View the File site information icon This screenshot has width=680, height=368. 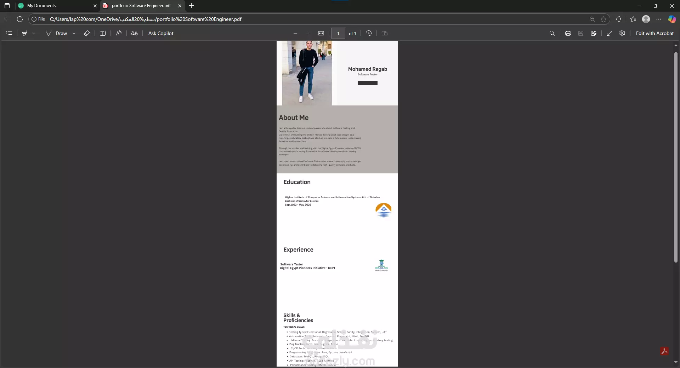[x=38, y=19]
